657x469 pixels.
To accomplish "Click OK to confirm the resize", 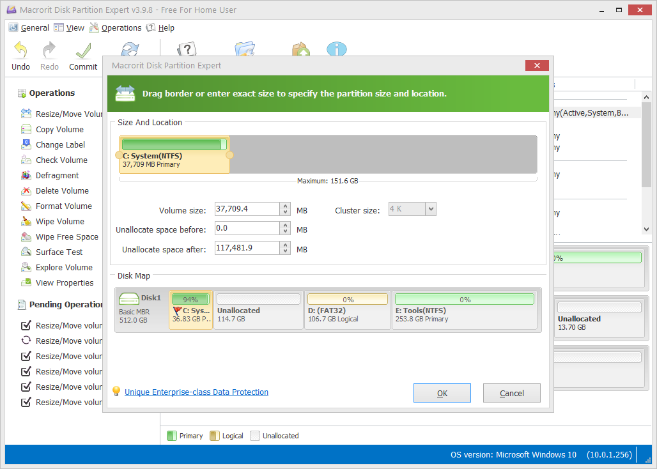I will (442, 393).
